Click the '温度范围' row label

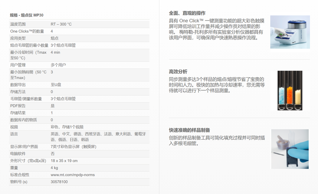tap(18, 24)
